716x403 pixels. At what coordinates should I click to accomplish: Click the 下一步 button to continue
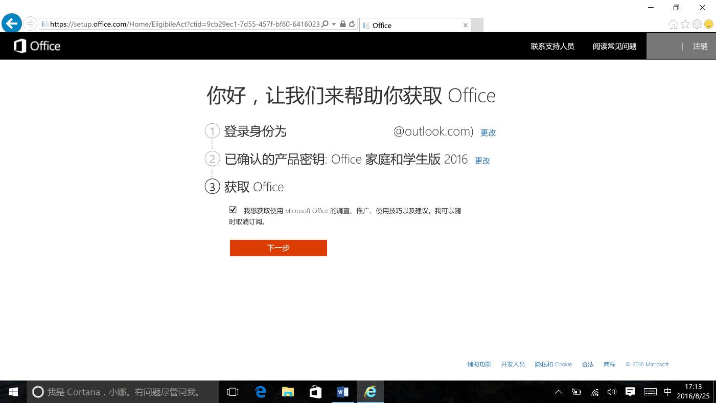click(278, 248)
